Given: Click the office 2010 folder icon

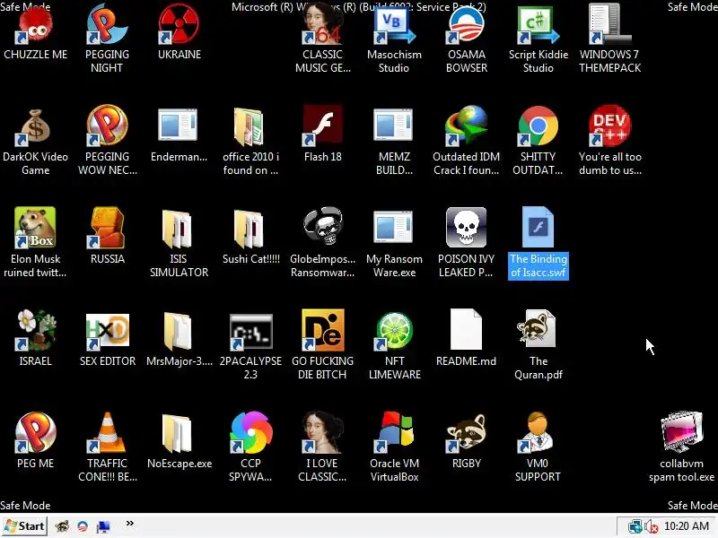Looking at the screenshot, I should click(x=250, y=126).
